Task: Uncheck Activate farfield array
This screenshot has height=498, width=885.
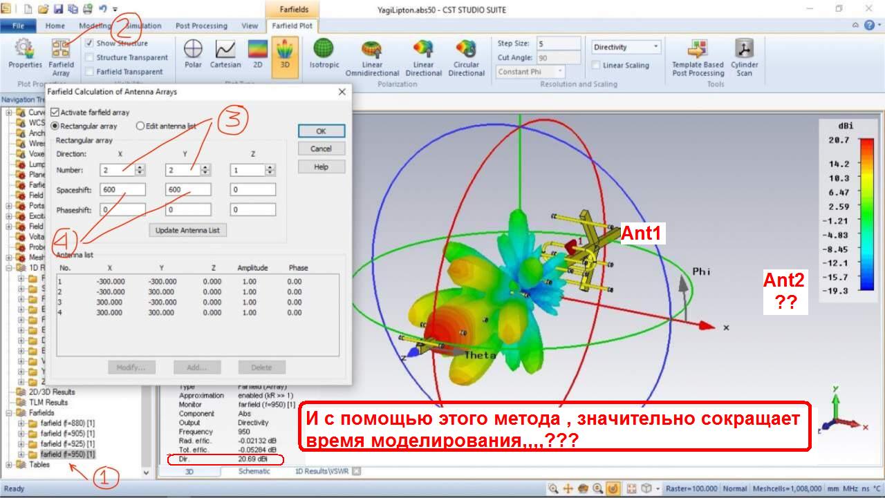Action: (x=55, y=113)
